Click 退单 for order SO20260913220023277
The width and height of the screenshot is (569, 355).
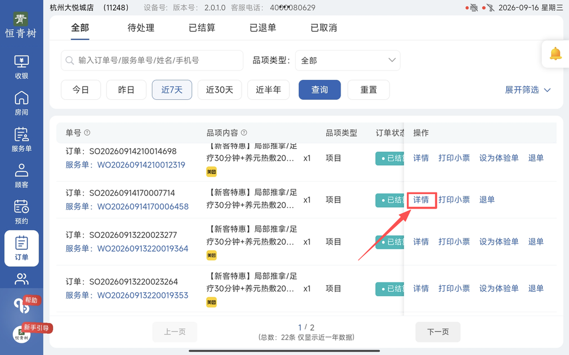click(536, 242)
